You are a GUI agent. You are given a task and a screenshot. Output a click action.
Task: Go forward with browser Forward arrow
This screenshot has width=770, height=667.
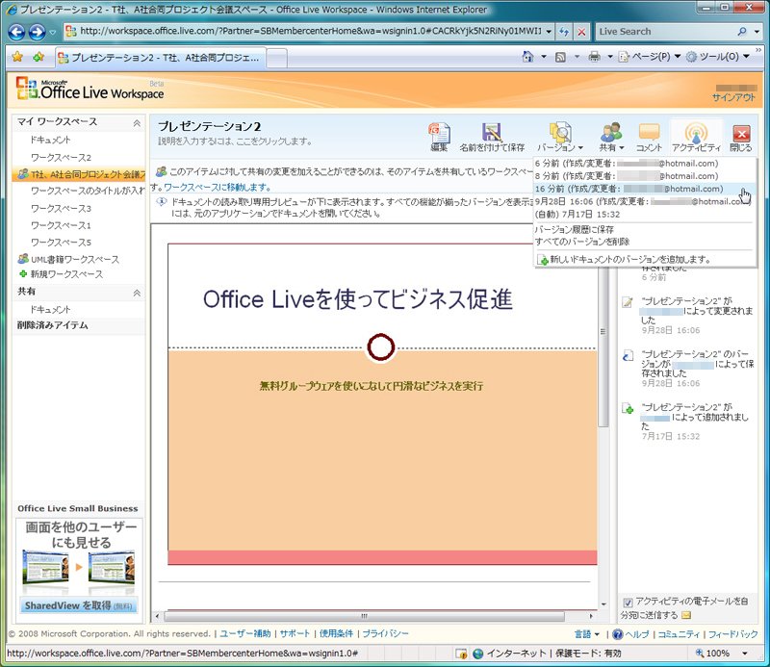[x=38, y=32]
